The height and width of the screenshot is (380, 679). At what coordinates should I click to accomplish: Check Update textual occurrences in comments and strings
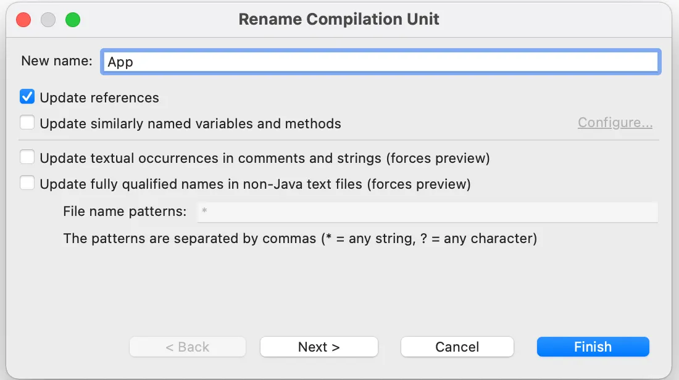[27, 157]
